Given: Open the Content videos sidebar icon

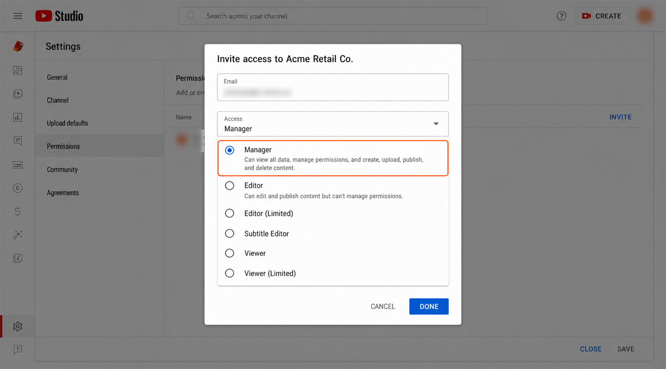Looking at the screenshot, I should click(18, 94).
